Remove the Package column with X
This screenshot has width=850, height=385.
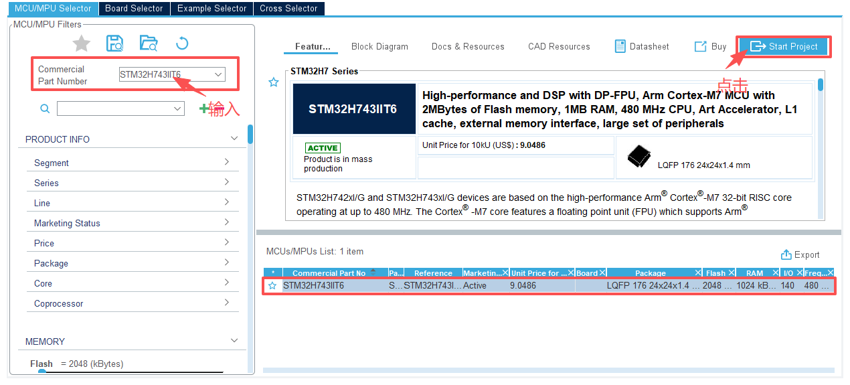pyautogui.click(x=698, y=273)
